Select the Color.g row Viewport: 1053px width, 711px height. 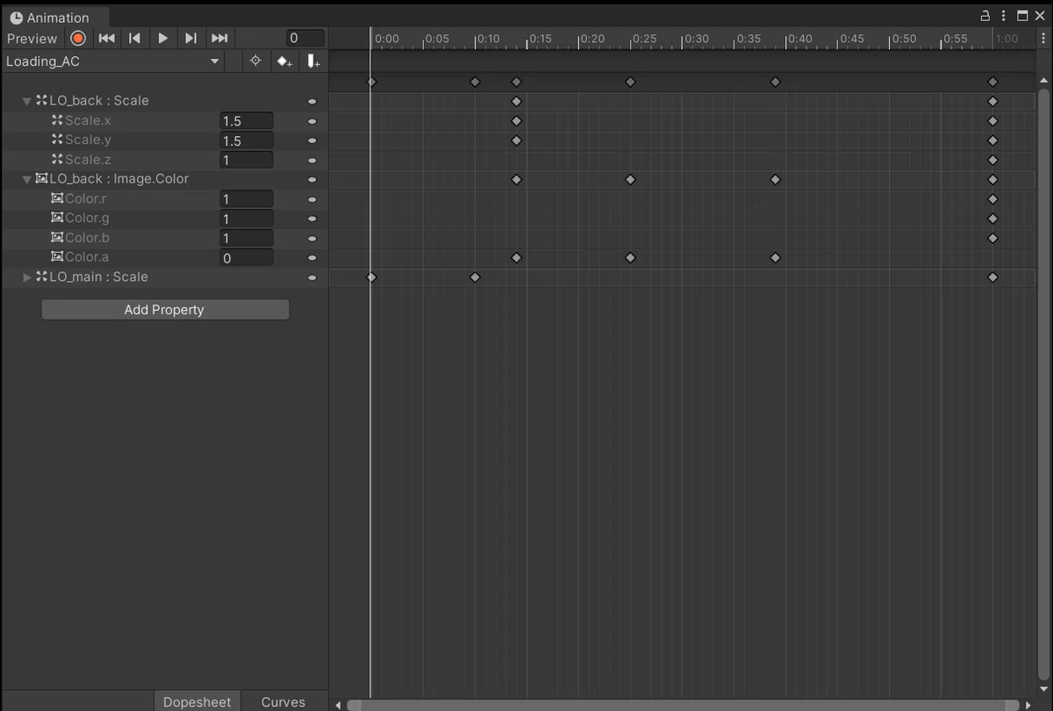[164, 218]
